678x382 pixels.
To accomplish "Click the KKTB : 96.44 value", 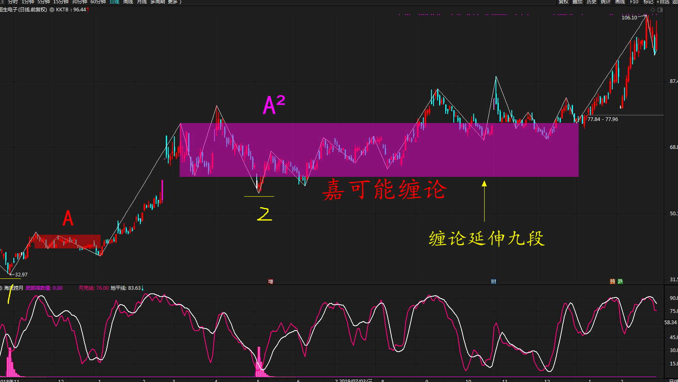I will 71,10.
